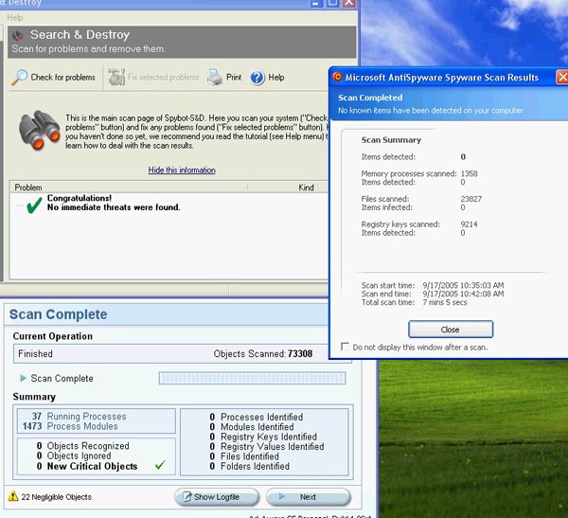Click the Fix selected problems toolbar icon
Screen dimensions: 568x518
[116, 78]
